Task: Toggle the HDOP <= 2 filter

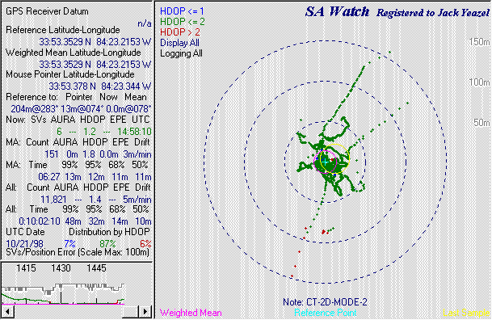Action: 183,22
